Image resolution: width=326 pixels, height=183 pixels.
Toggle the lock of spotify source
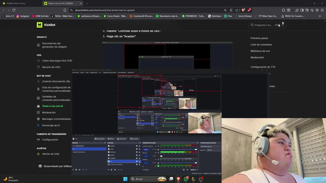pos(140,146)
